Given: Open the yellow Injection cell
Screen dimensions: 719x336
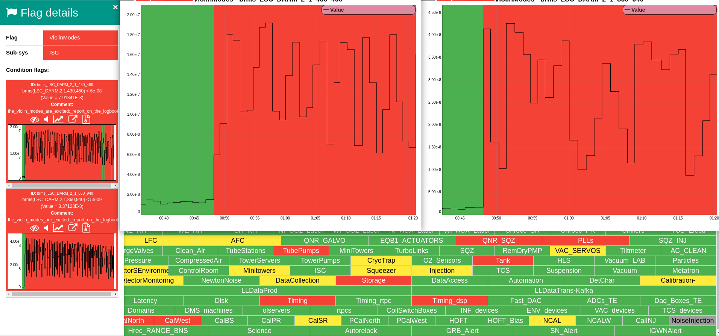Looking at the screenshot, I should [442, 271].
